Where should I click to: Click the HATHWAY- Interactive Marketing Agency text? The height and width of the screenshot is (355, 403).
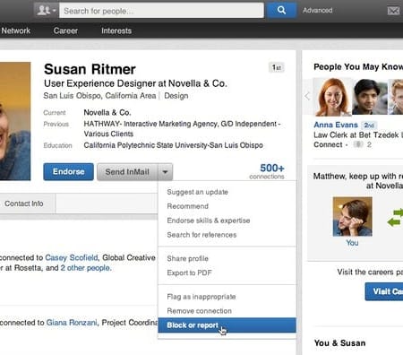tap(150, 124)
